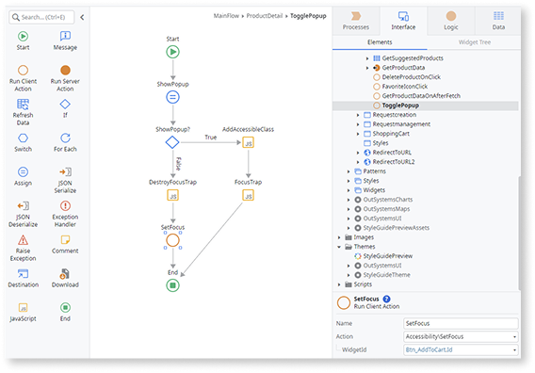Expand the ShoppingCart screen node

click(x=358, y=134)
